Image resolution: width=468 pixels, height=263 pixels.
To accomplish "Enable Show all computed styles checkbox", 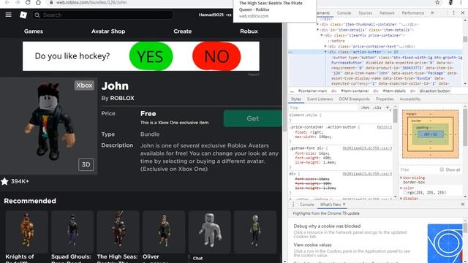I will [x=442, y=169].
